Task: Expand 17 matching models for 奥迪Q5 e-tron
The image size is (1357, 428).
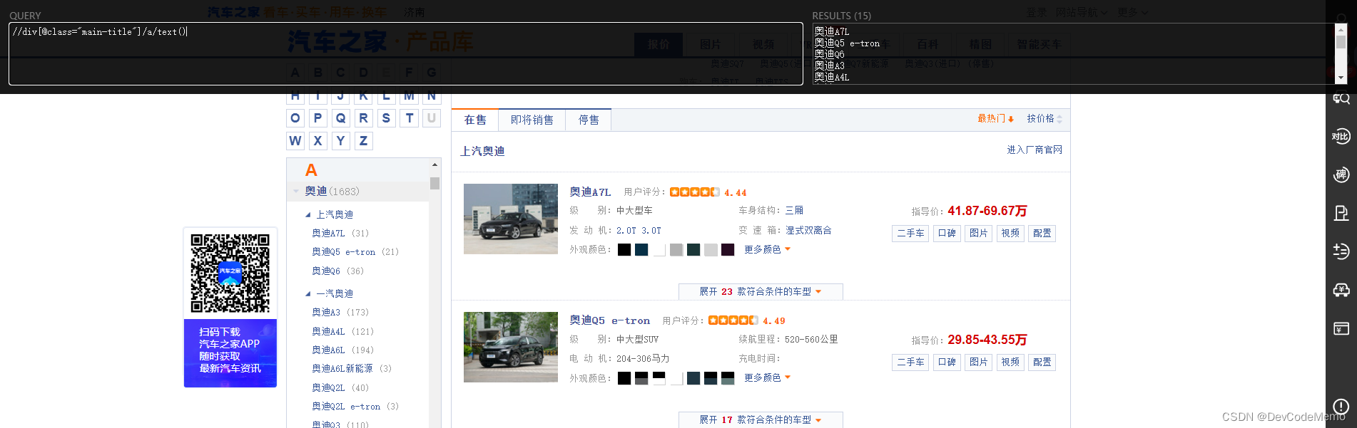Action: point(761,420)
